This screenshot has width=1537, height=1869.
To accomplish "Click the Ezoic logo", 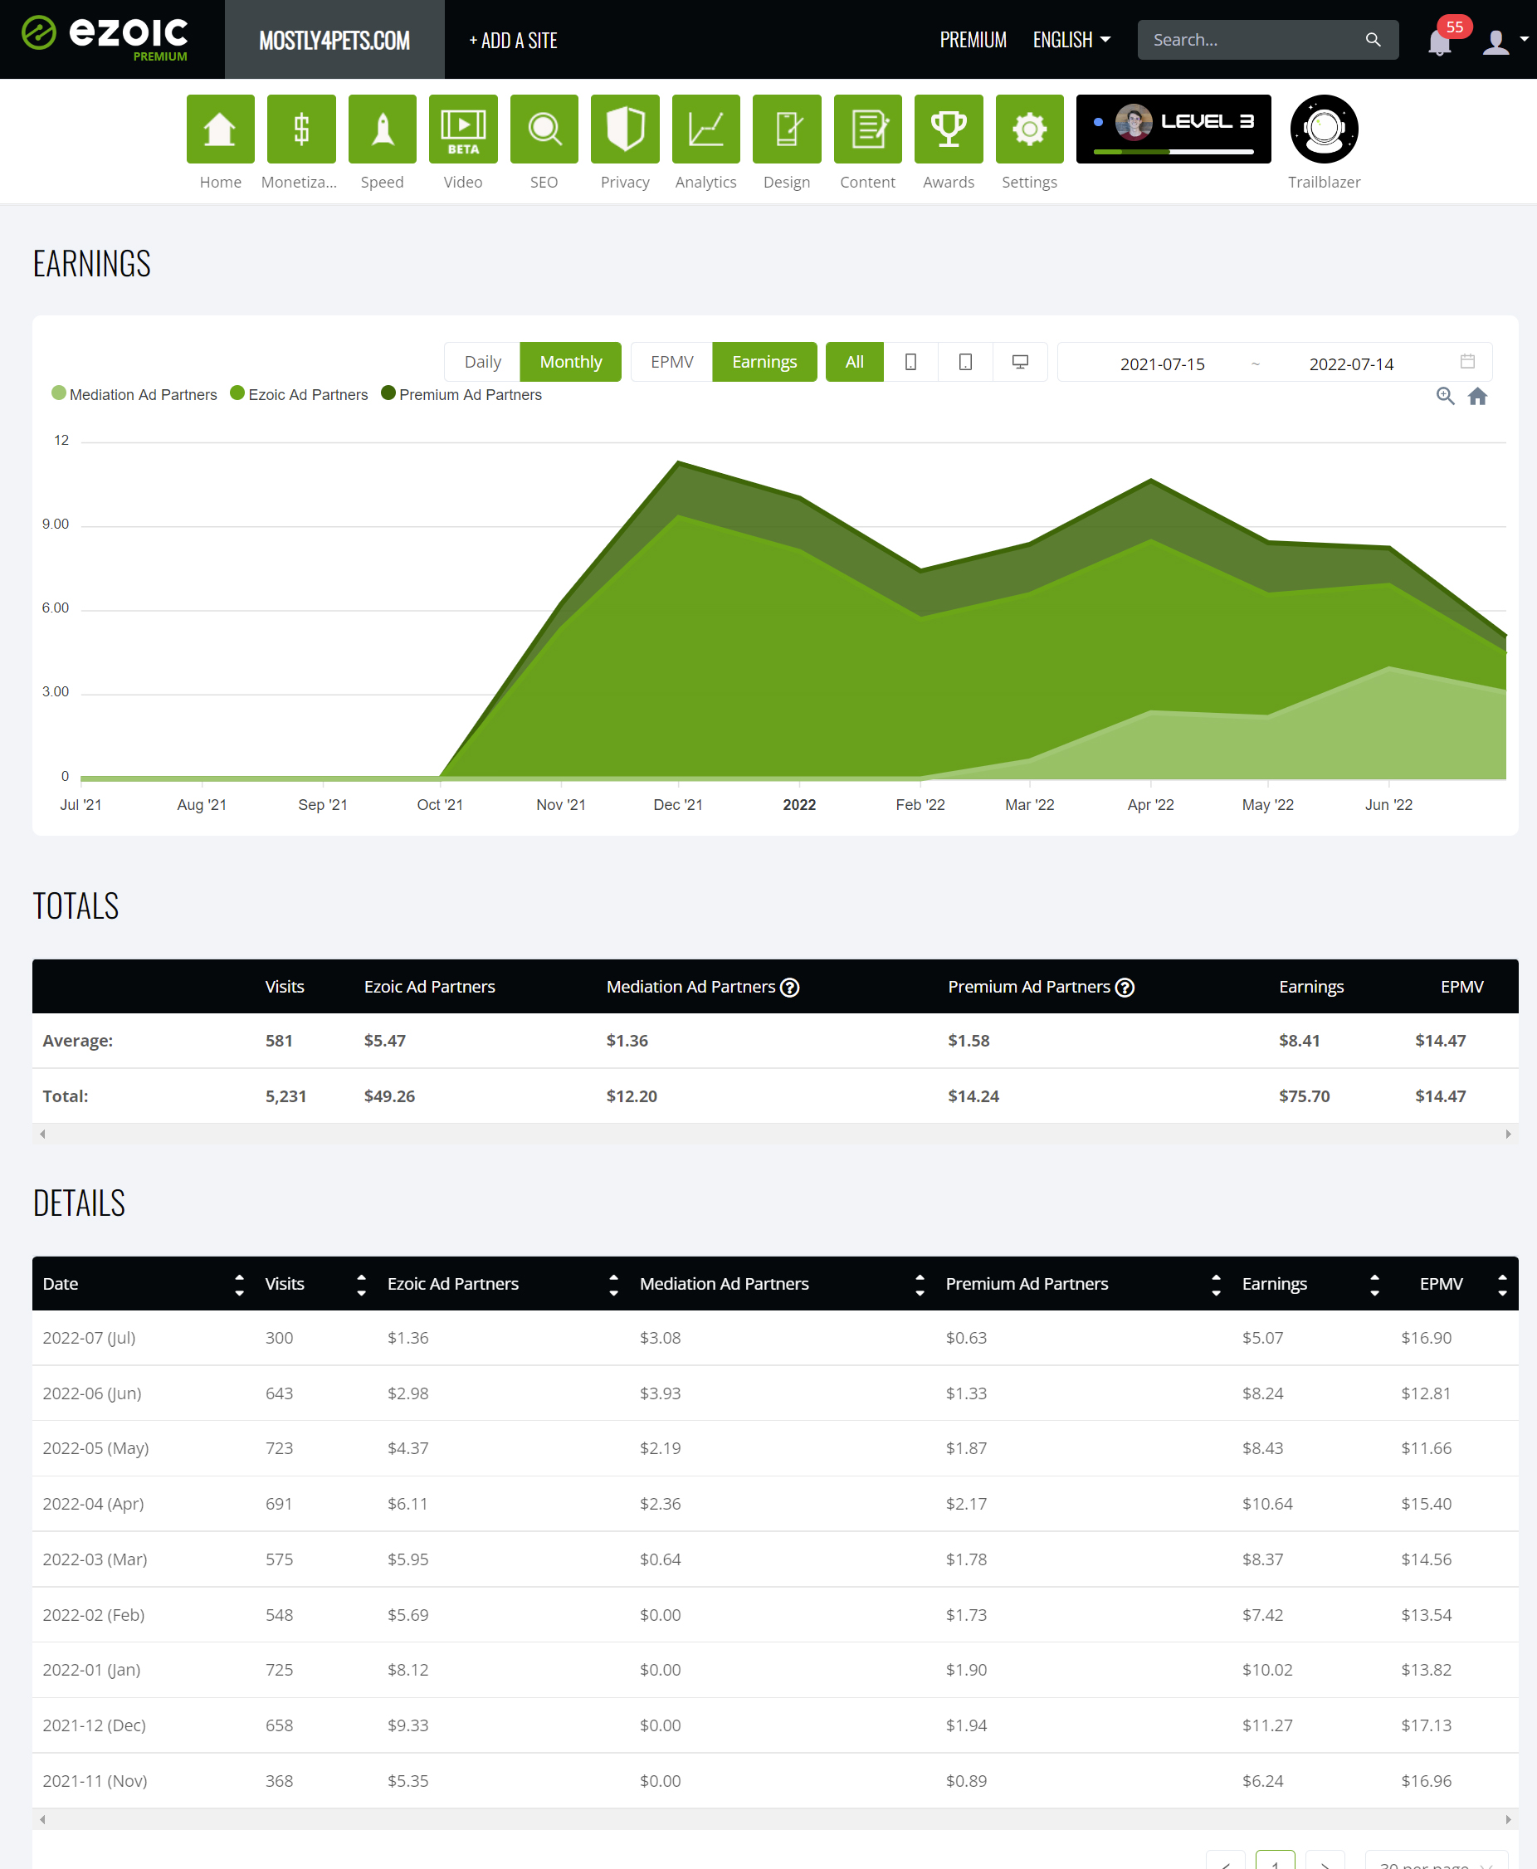I will tap(105, 37).
